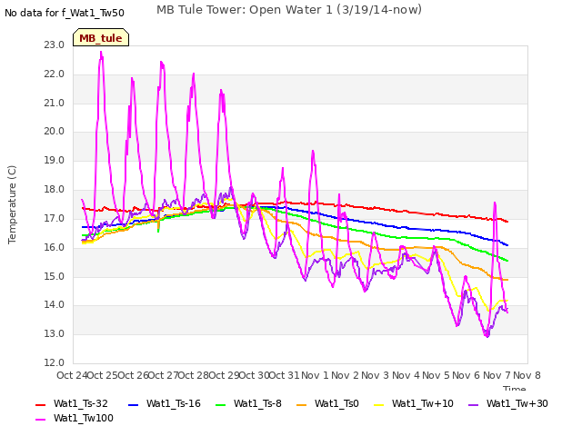This screenshot has height=436, width=582.
Task: Click the Oct 27 x-axis date label
Action: tap(163, 375)
